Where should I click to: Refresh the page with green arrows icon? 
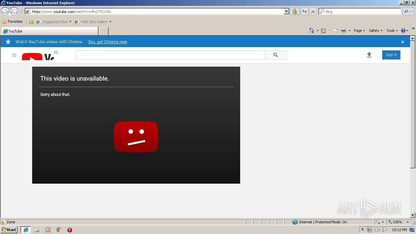(x=304, y=12)
